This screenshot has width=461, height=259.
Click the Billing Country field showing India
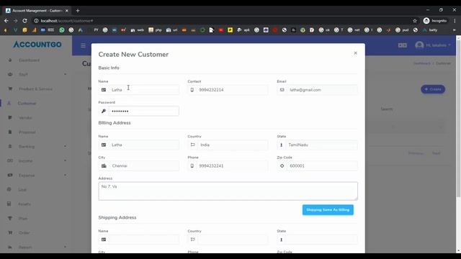(x=233, y=145)
